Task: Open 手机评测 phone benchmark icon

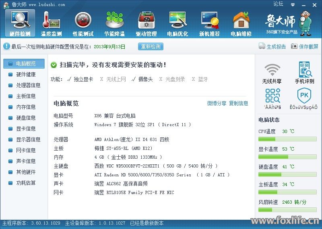Action: pyautogui.click(x=304, y=73)
